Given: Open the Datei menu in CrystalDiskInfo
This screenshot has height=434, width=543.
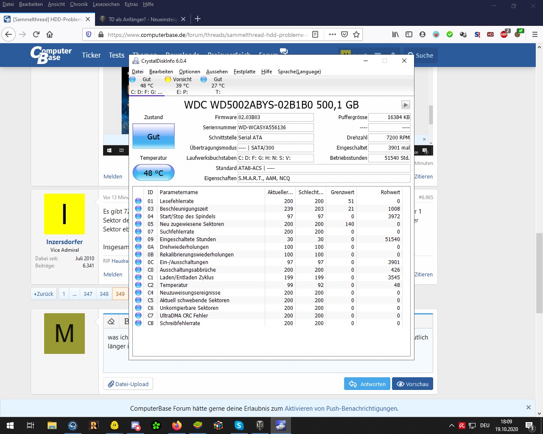Looking at the screenshot, I should pyautogui.click(x=137, y=72).
